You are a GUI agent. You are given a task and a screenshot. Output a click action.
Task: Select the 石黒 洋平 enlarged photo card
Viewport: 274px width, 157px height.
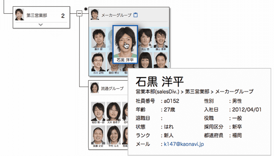125,44
